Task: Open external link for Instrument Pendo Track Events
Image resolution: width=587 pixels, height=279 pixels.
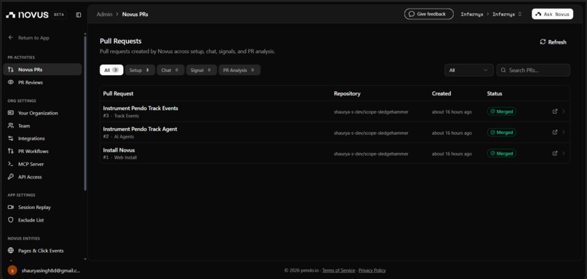Action: coord(555,111)
